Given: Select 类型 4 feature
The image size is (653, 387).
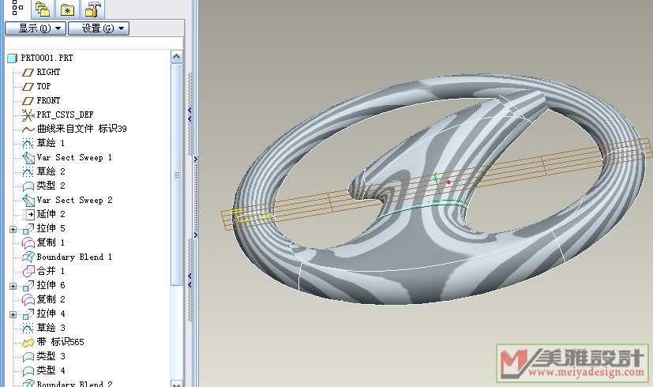Looking at the screenshot, I should (51, 370).
